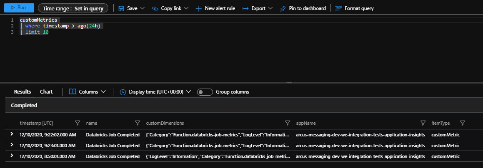Viewport: 483px width, 168px height.
Task: Open the Columns dropdown
Action: click(x=88, y=92)
